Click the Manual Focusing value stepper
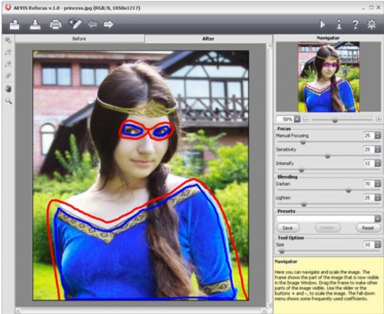384x314 pixels. point(378,135)
